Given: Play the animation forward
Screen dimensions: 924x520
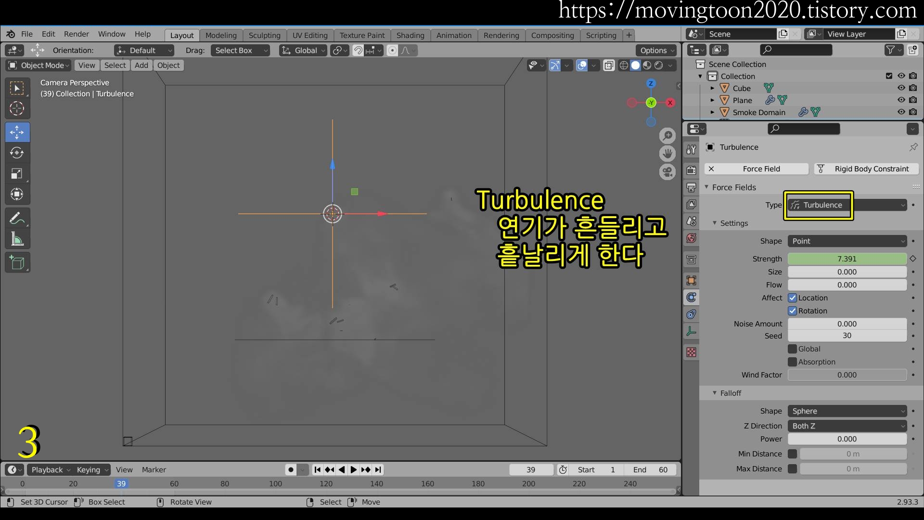Looking at the screenshot, I should [x=354, y=470].
